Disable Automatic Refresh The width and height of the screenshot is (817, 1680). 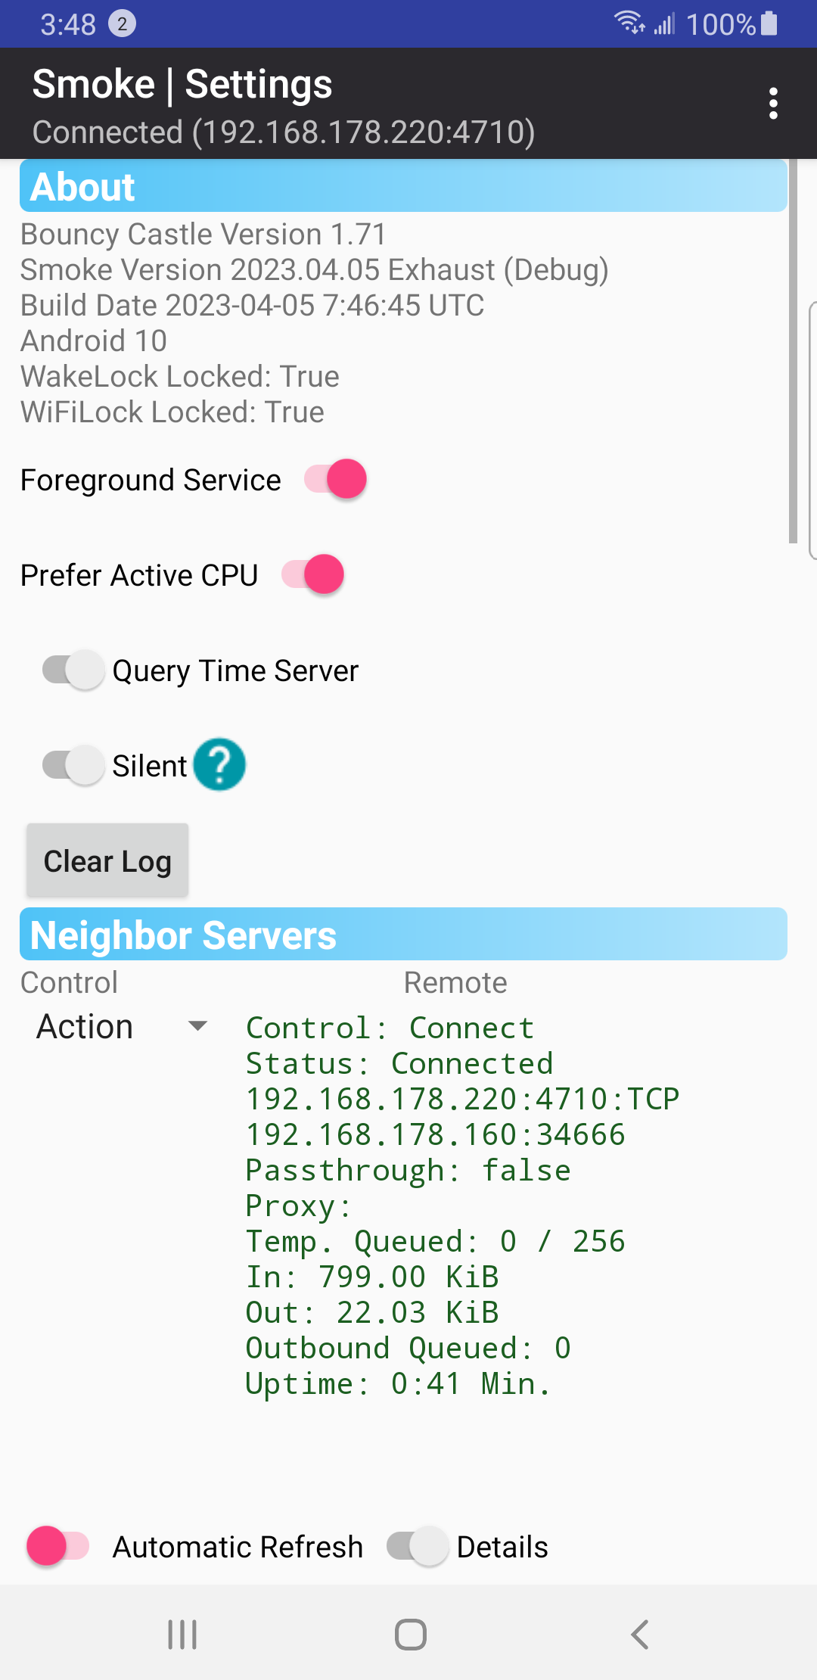[x=57, y=1547]
